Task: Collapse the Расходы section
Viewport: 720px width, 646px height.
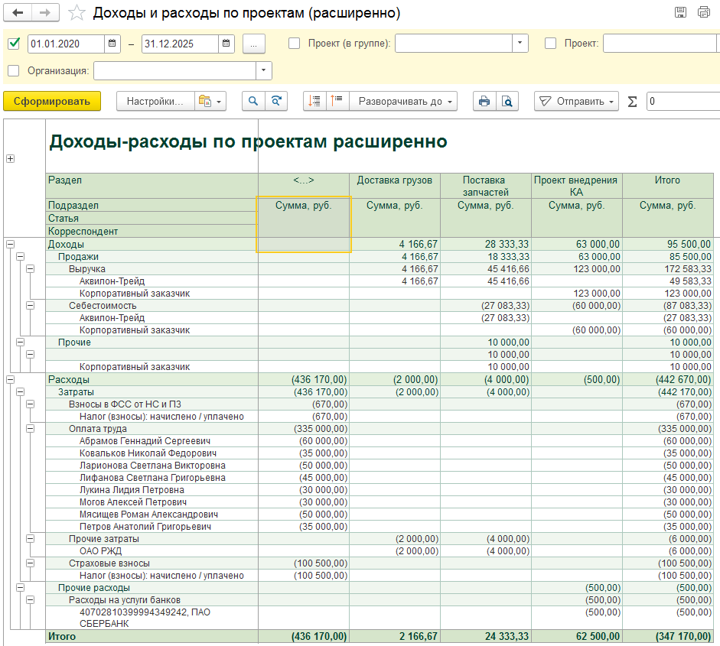Action: coord(10,379)
